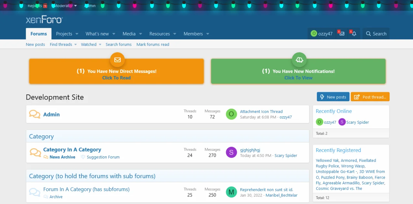The height and width of the screenshot is (204, 413).
Task: Expand the Projects menu dropdown arrow
Action: tap(77, 34)
